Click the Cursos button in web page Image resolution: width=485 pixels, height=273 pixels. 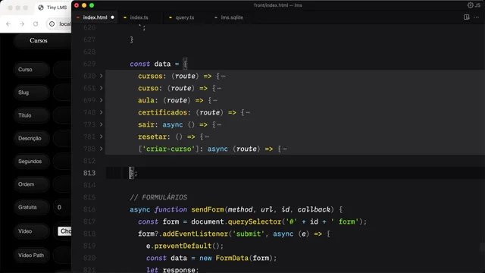39,40
